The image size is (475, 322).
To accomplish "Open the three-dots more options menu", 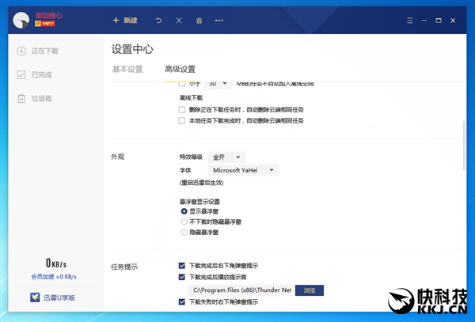I will pyautogui.click(x=218, y=21).
